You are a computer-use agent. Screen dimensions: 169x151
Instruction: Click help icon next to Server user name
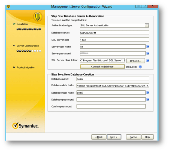(147, 47)
